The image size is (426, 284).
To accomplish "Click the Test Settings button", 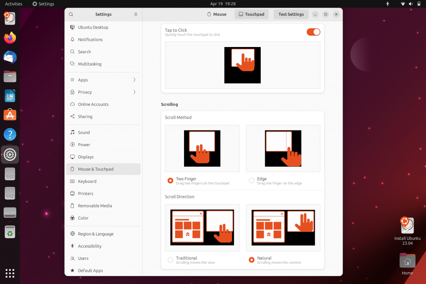I will click(291, 14).
